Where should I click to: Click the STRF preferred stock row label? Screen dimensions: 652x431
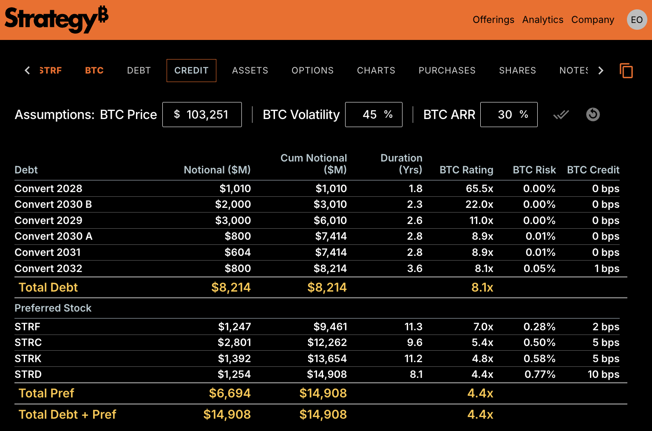tap(27, 327)
